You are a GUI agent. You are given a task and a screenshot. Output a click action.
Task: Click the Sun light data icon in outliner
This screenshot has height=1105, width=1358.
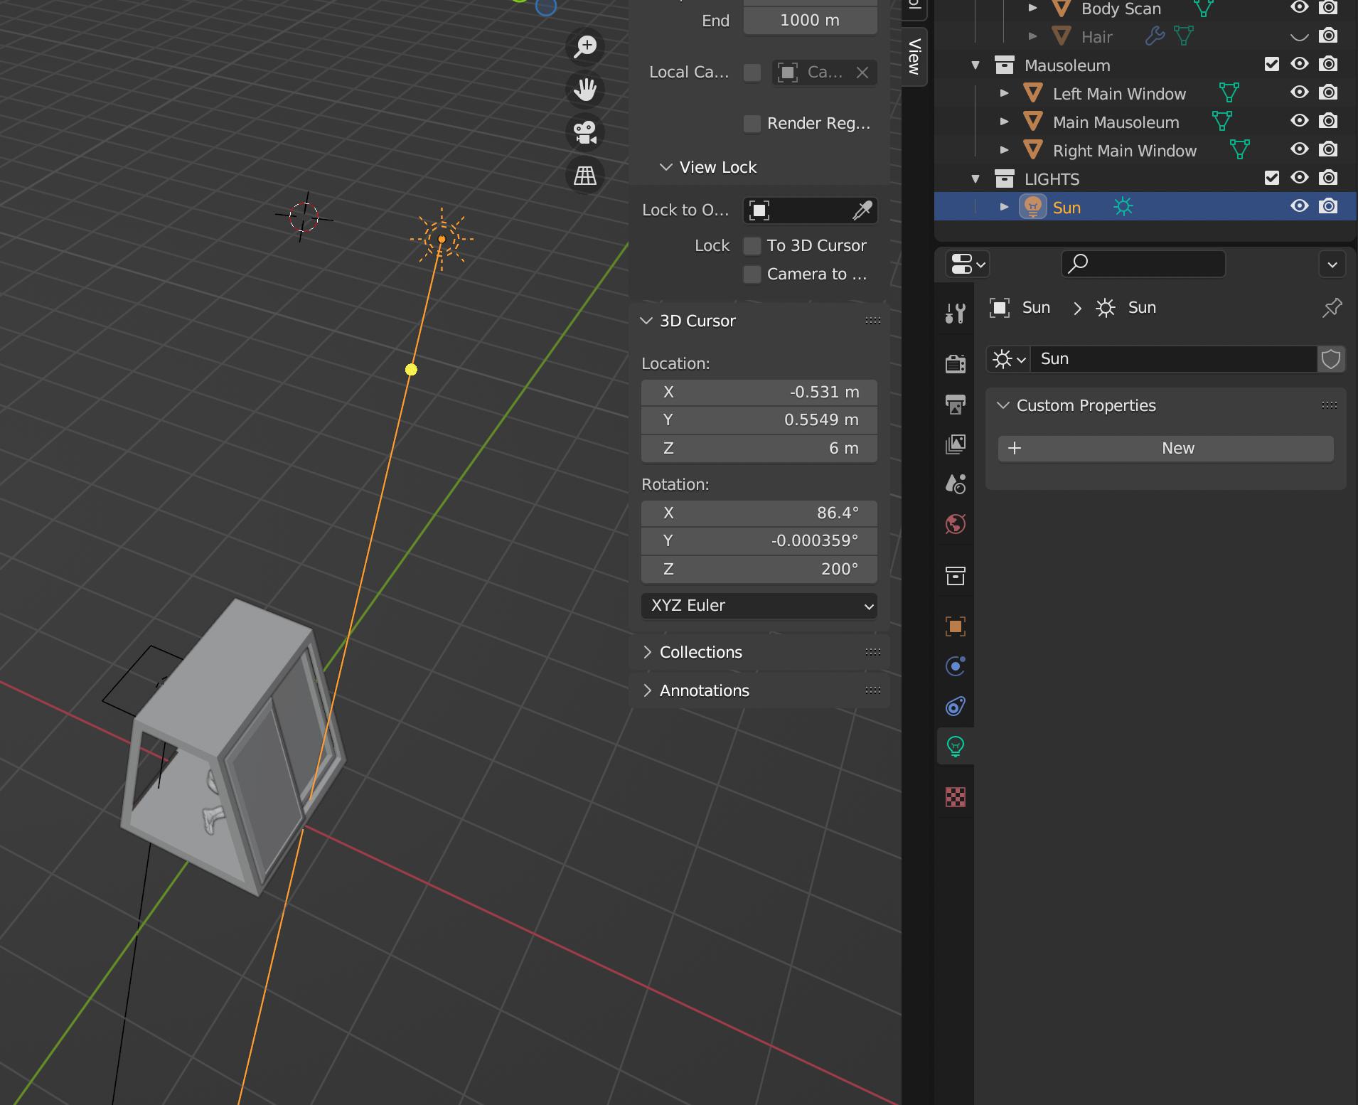click(x=1123, y=207)
